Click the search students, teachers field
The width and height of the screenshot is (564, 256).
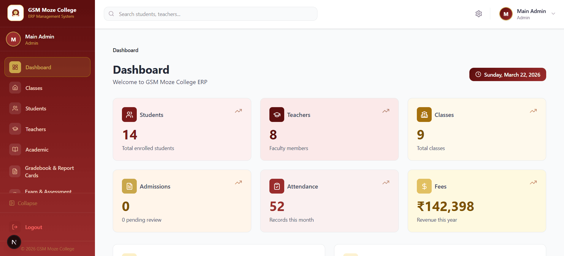pos(210,14)
